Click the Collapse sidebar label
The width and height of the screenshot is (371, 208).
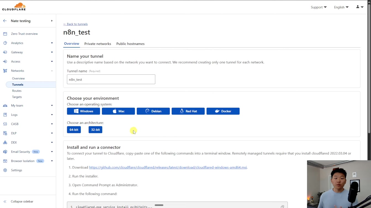click(22, 202)
